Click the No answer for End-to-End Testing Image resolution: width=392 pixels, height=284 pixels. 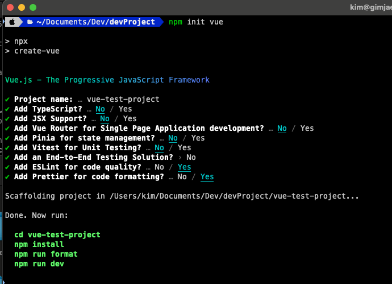coord(191,158)
